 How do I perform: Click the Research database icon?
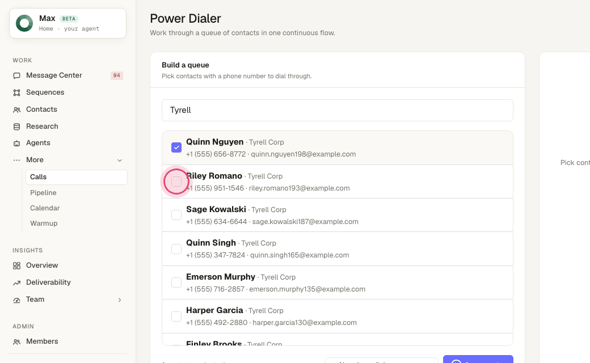pos(16,127)
